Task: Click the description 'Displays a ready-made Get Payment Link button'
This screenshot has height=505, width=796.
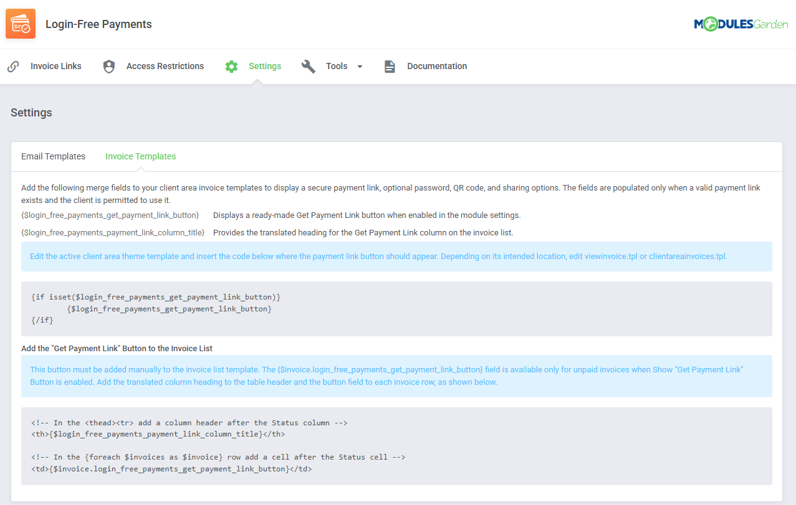Action: tap(367, 215)
